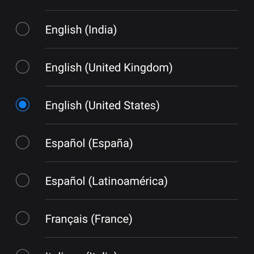The image size is (254, 254).
Task: Click the Español (España) text label
Action: point(89,143)
